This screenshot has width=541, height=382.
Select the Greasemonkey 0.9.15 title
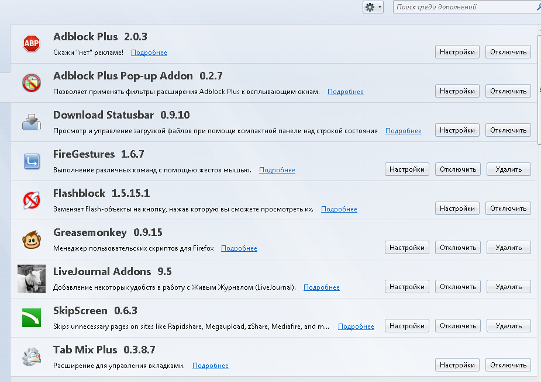pyautogui.click(x=108, y=232)
